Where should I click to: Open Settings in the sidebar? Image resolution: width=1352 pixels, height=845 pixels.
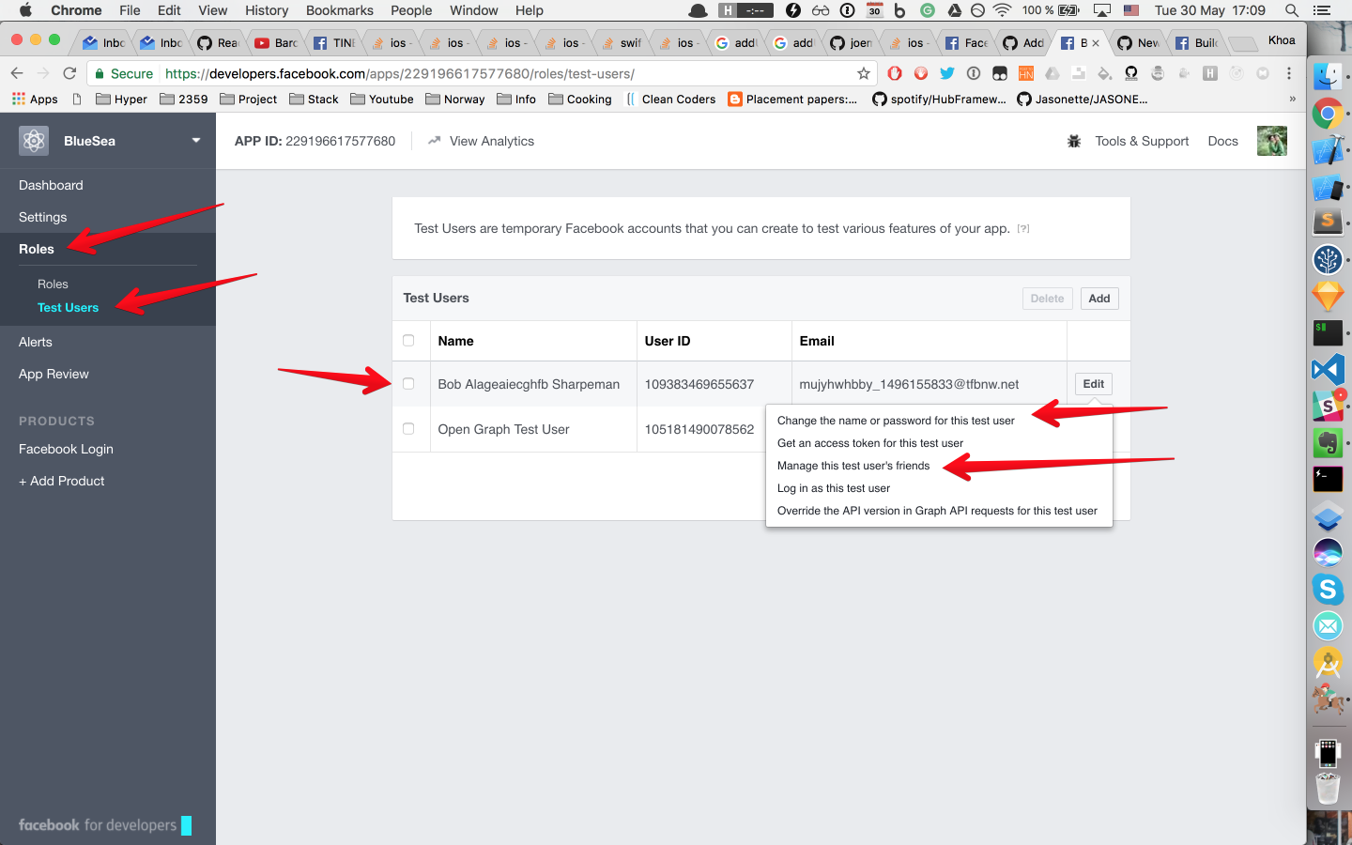[x=43, y=217]
